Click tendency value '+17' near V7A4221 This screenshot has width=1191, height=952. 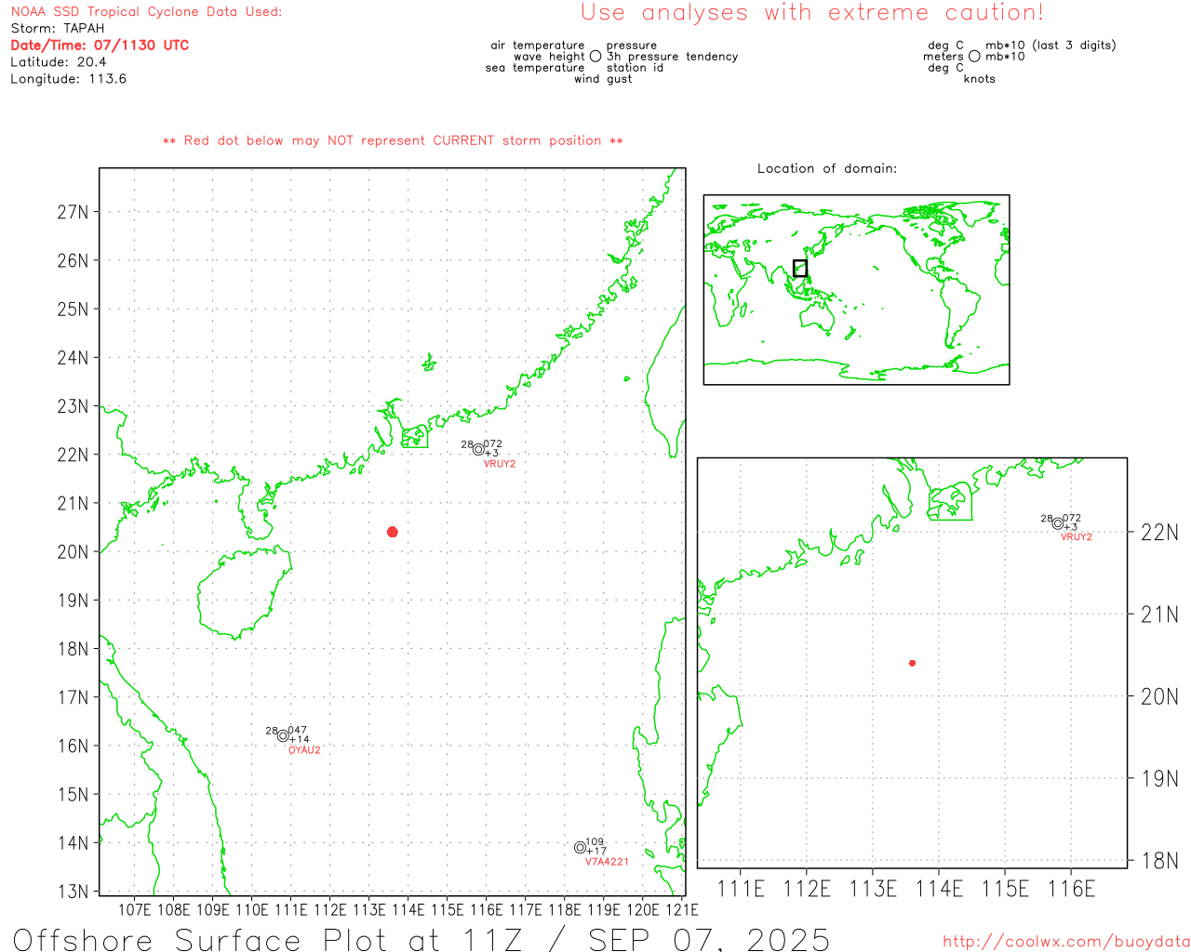[596, 852]
